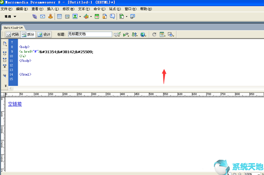Click the Templates icon
This screenshot has width=264, height=175.
(x=122, y=17)
